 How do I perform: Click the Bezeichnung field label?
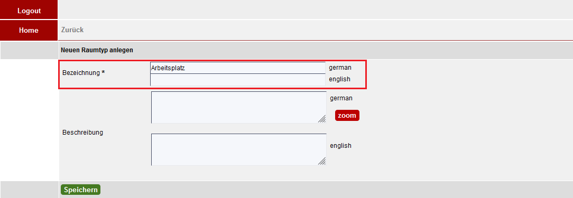tap(81, 73)
